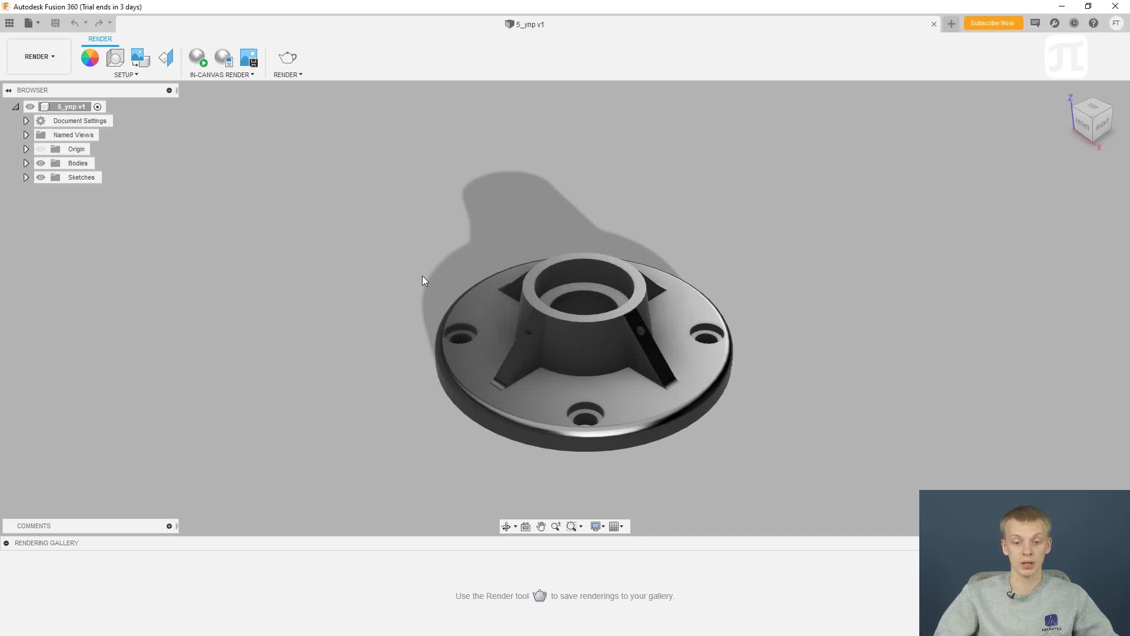
Task: Open the FT user account icon
Action: (1116, 23)
